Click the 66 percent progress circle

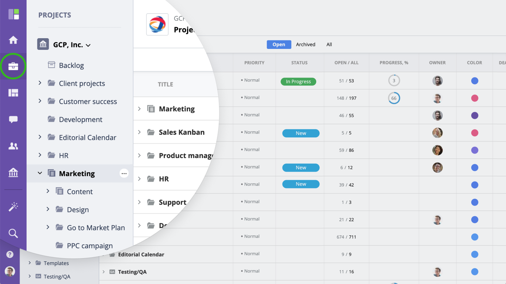click(394, 98)
